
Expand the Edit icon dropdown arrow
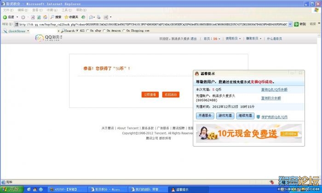[x=111, y=17]
